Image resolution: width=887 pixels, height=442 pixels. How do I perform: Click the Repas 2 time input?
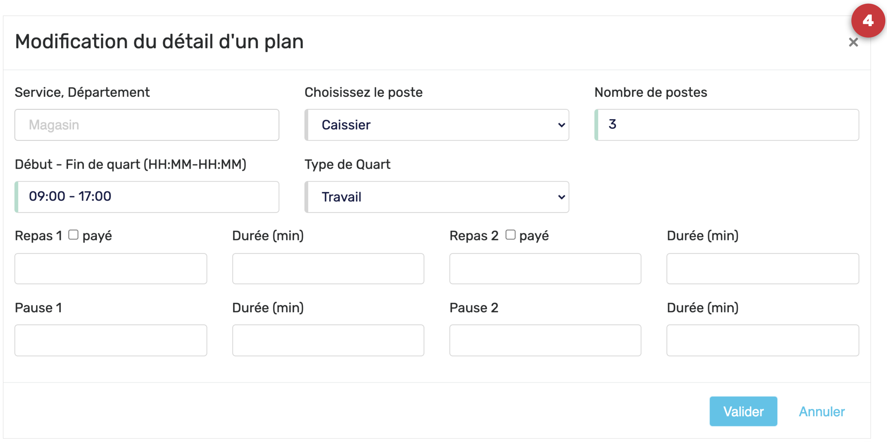(545, 269)
